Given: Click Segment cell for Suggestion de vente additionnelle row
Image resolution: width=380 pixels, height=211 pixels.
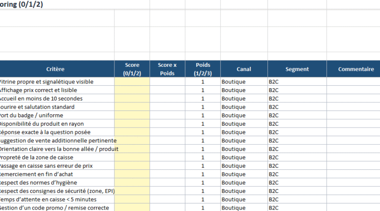Looking at the screenshot, I should (297, 141).
